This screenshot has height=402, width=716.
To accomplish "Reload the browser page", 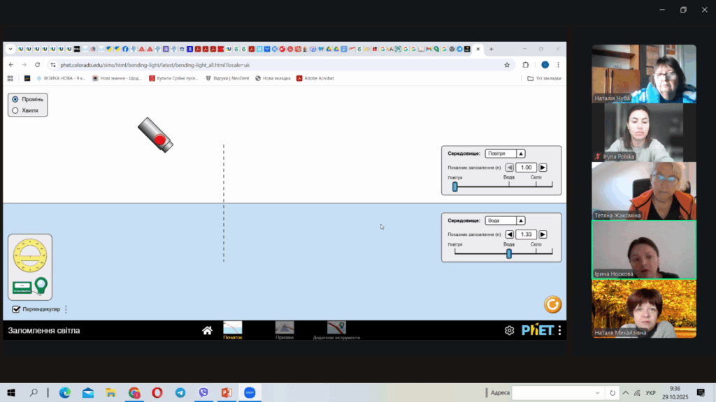I will pyautogui.click(x=38, y=65).
